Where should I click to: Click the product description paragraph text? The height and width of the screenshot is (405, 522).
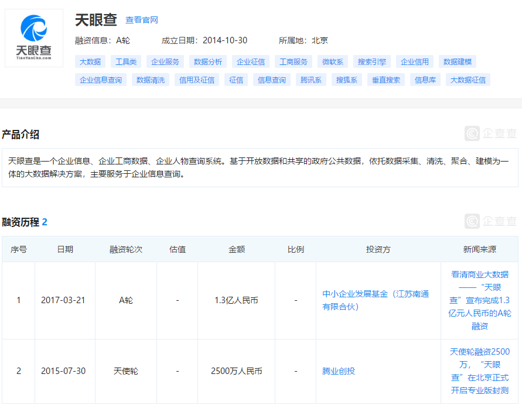pos(258,167)
